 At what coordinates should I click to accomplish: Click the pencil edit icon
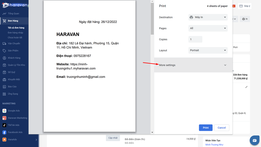click(x=246, y=87)
